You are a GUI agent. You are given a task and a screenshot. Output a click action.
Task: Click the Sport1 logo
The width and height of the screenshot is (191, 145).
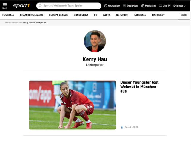(21, 6)
